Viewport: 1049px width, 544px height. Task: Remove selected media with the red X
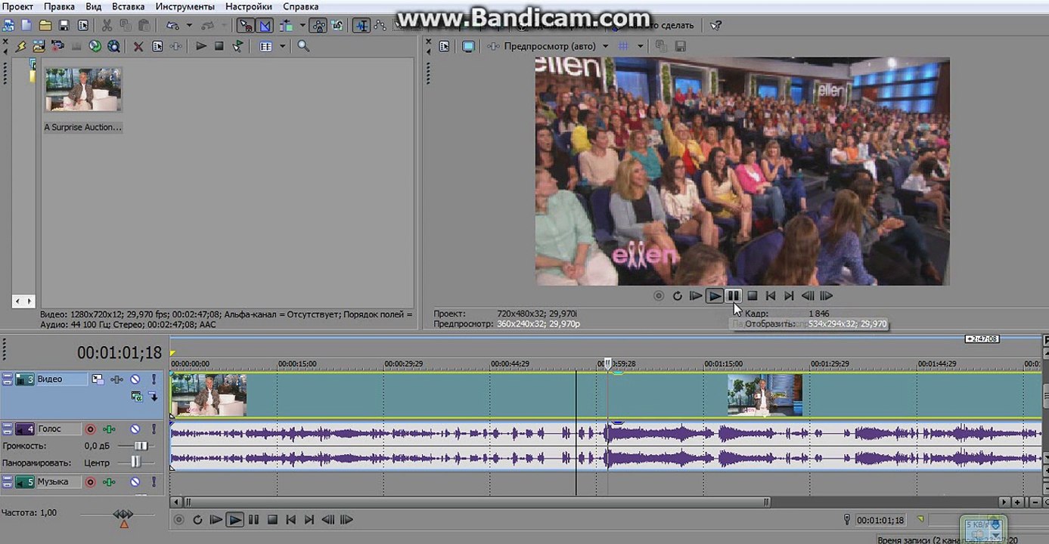pyautogui.click(x=138, y=46)
